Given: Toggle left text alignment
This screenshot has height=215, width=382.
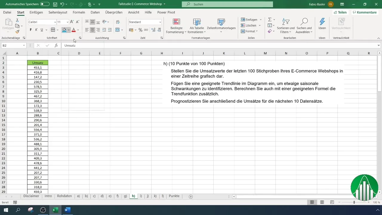Looking at the screenshot, I should [x=87, y=30].
